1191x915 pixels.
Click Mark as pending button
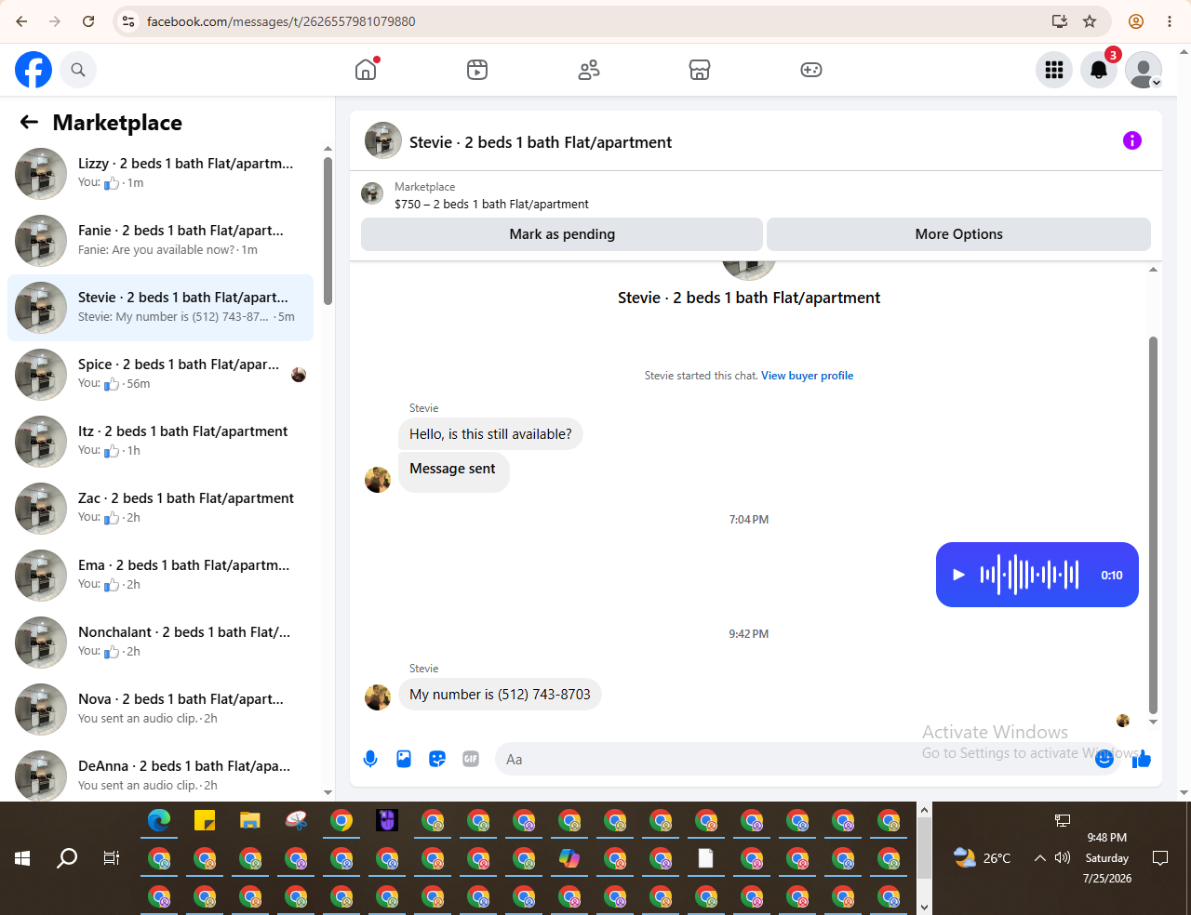[562, 234]
